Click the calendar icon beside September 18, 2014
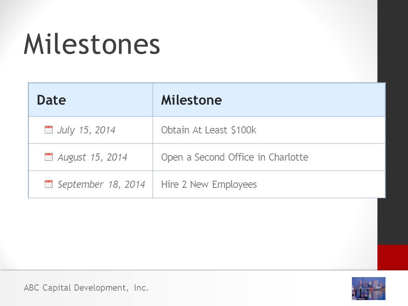Viewport: 408px width, 306px height. pyautogui.click(x=48, y=184)
